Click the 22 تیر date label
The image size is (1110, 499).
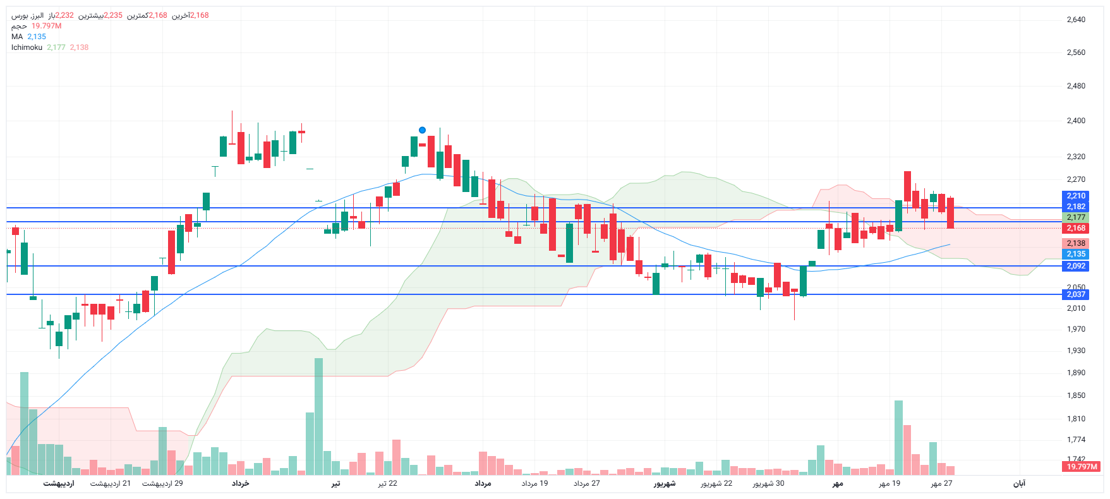pyautogui.click(x=388, y=483)
